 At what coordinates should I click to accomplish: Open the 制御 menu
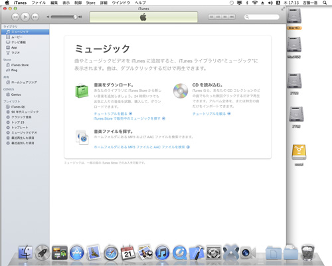click(78, 3)
